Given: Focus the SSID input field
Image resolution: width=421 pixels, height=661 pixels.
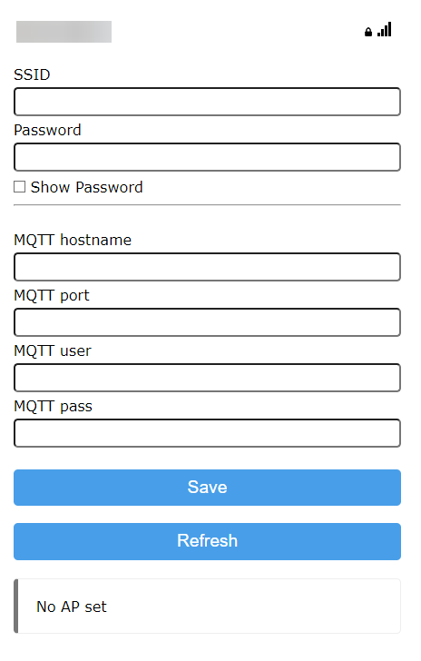Looking at the screenshot, I should coord(207,102).
